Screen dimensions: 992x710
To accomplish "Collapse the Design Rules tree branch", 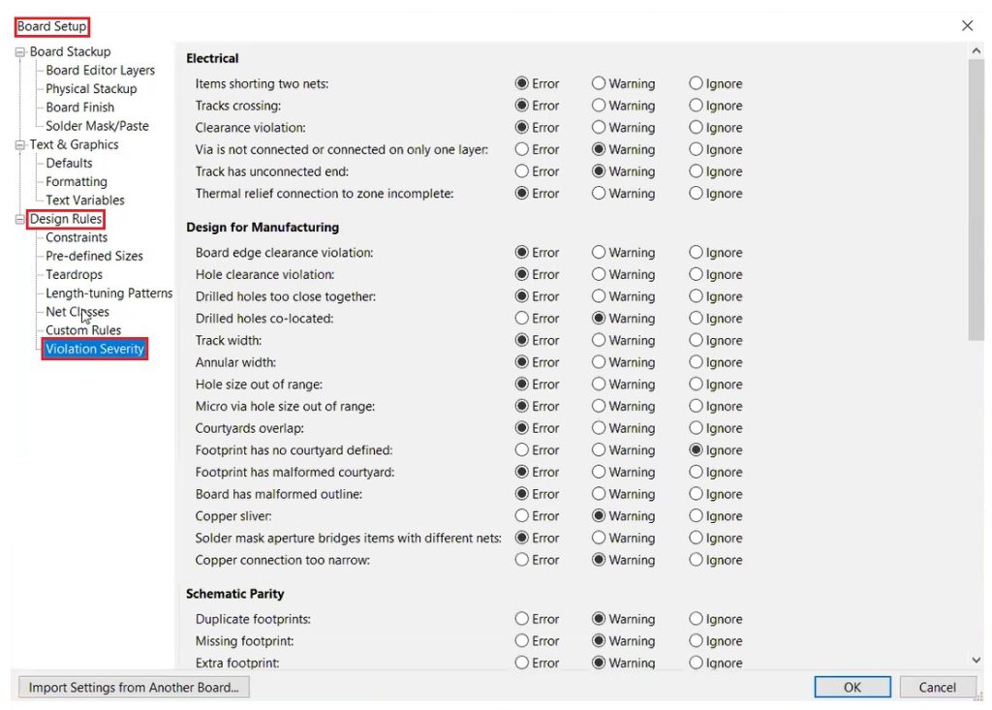I will pyautogui.click(x=18, y=218).
